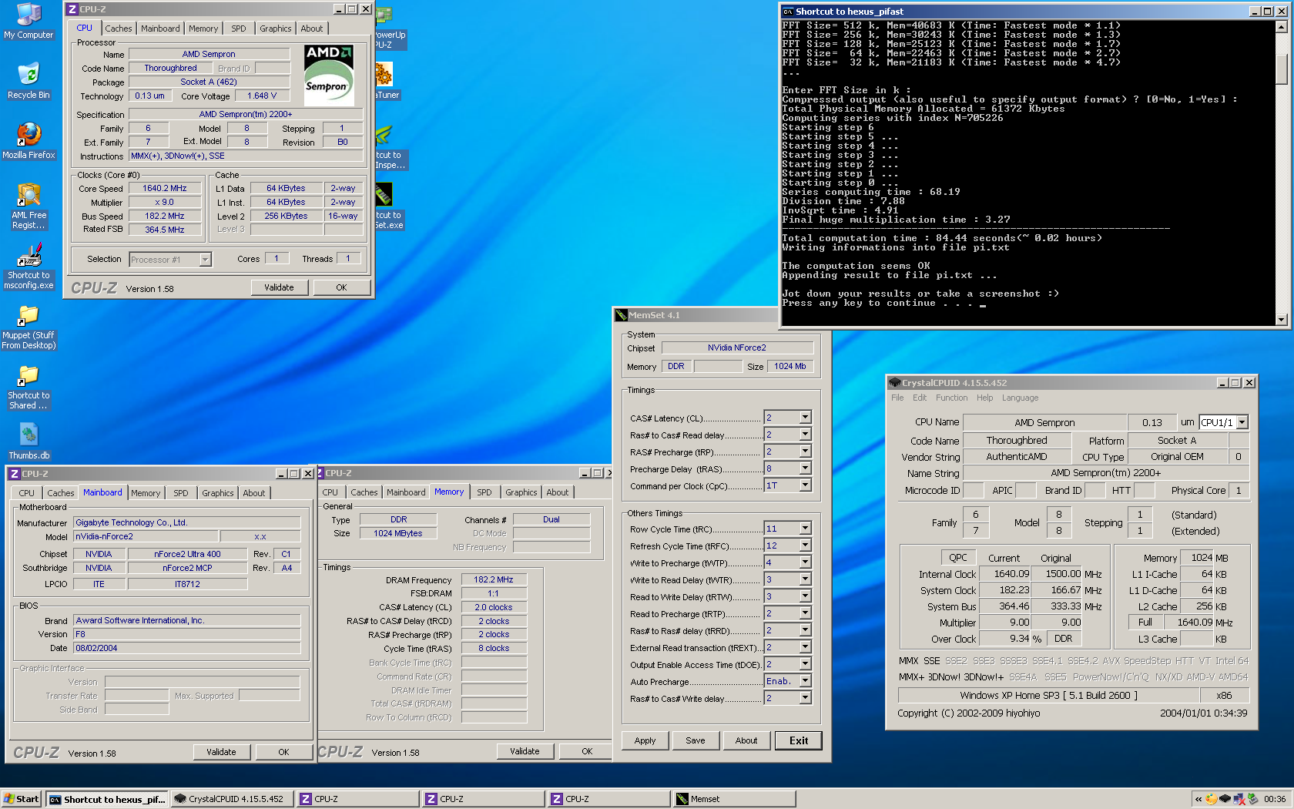This screenshot has width=1294, height=809.
Task: Expand the CAS# Latency (CL) dropdown
Action: pos(805,418)
